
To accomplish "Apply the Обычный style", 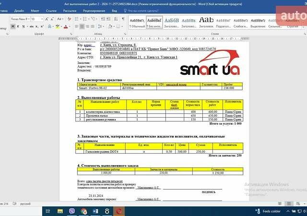I will pyautogui.click(x=137, y=23).
